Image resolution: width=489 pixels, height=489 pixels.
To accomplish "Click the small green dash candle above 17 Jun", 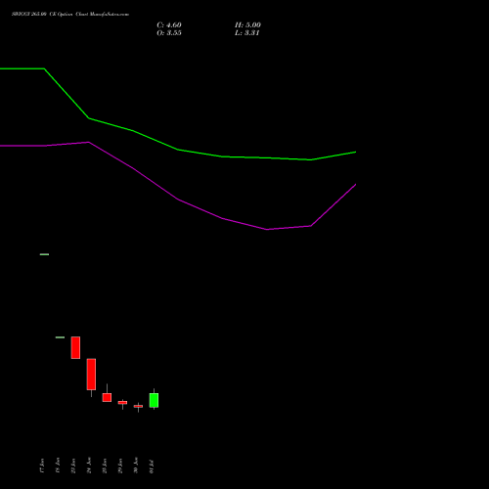I will click(44, 254).
